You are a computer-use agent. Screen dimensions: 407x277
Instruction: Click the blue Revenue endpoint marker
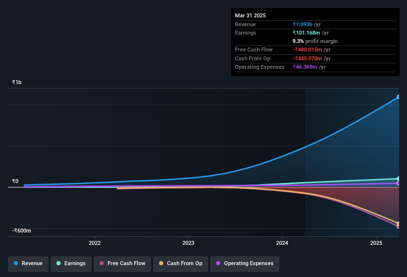[x=399, y=97]
